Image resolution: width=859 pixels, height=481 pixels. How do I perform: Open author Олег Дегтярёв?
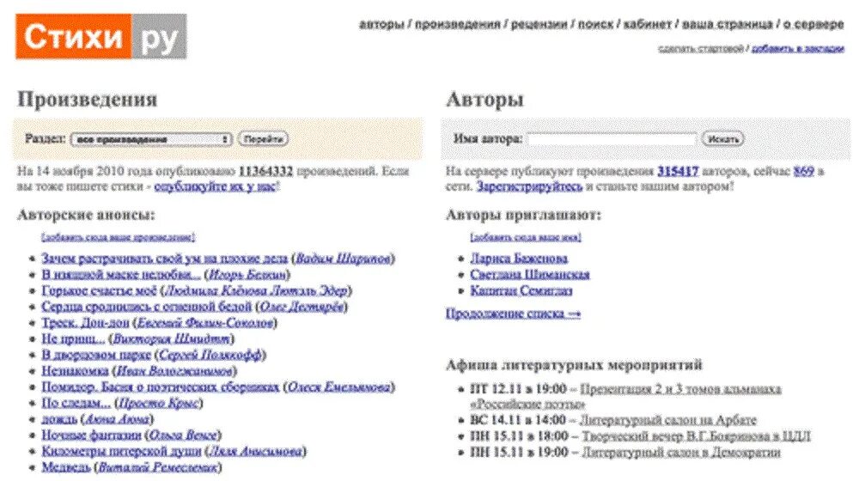(302, 307)
